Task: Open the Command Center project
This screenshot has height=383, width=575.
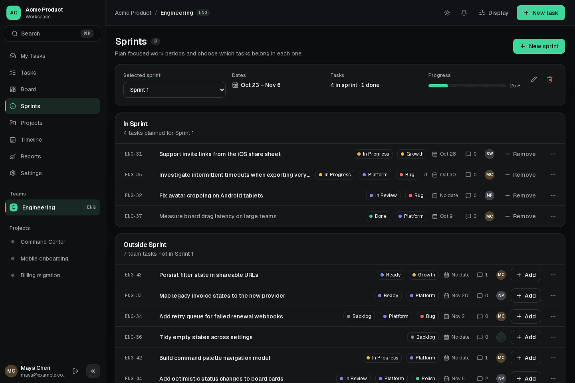Action: click(52, 242)
